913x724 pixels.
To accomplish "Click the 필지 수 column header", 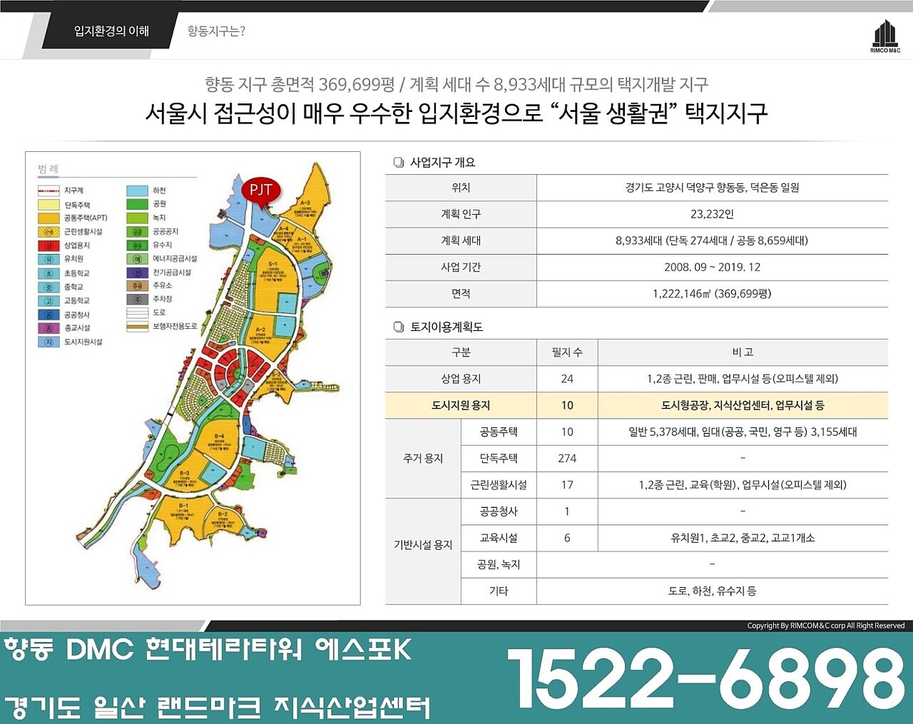I will (x=567, y=352).
